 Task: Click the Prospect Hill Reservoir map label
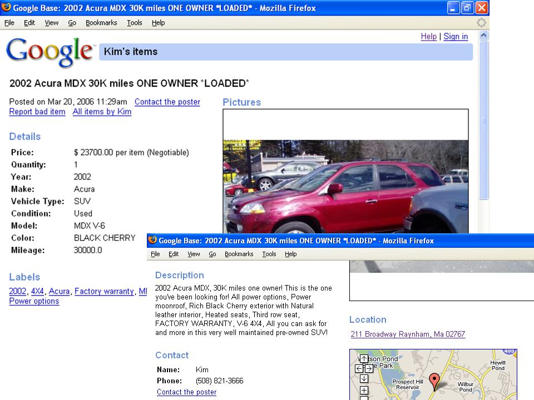pos(408,384)
